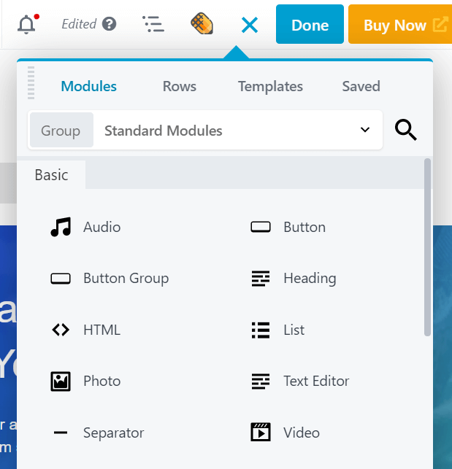
Task: Click the help question mark icon
Action: click(110, 24)
